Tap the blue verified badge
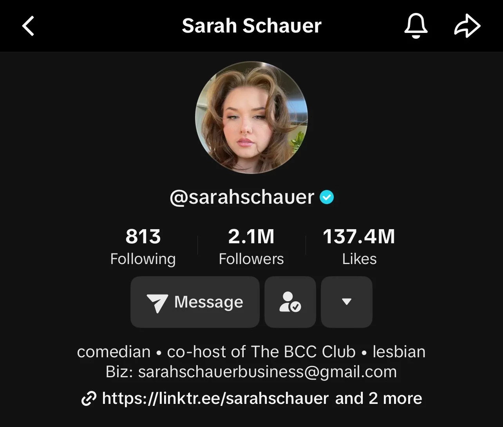 pos(327,197)
